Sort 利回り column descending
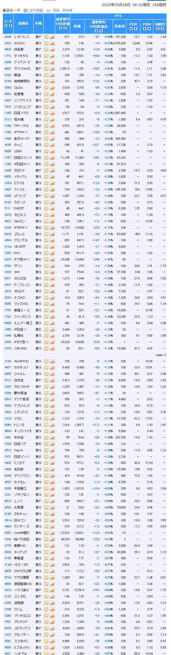This screenshot has width=171, height=655. coord(162,29)
